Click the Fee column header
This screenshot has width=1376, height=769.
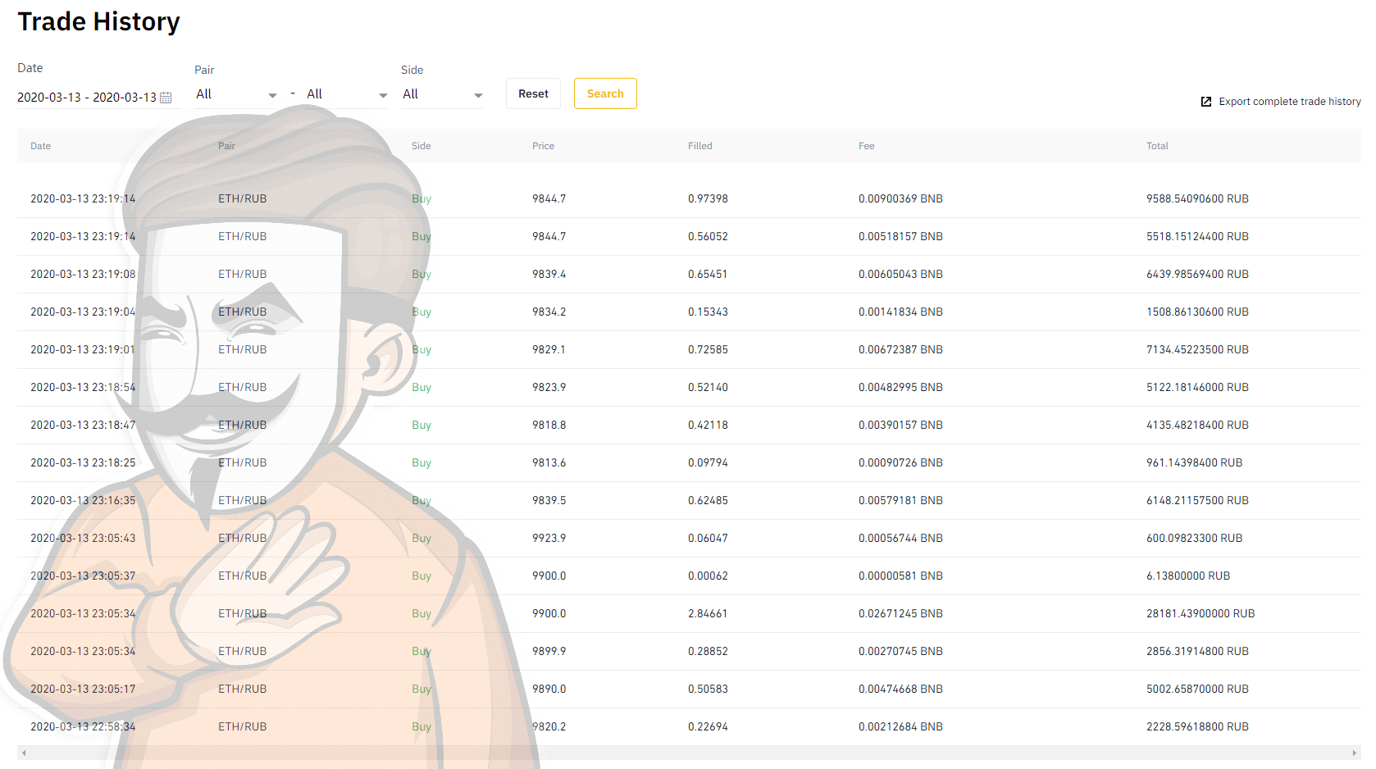(866, 146)
